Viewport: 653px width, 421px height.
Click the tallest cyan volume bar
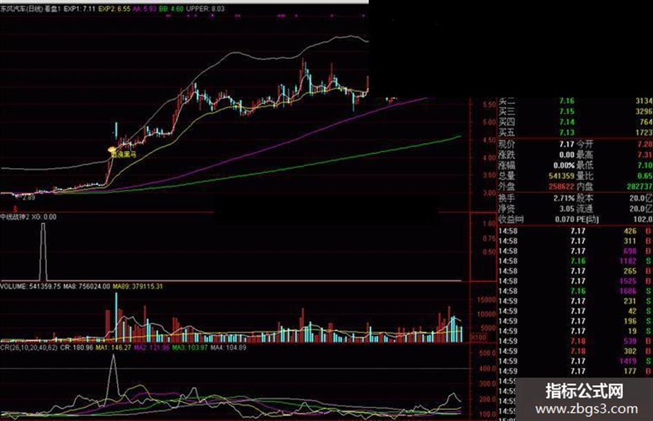pos(116,317)
